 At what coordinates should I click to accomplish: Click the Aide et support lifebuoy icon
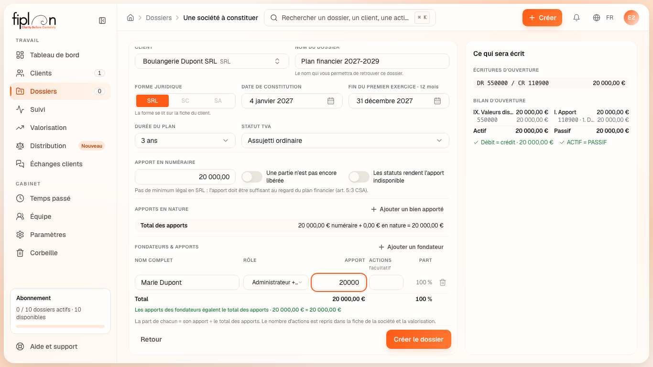click(20, 346)
